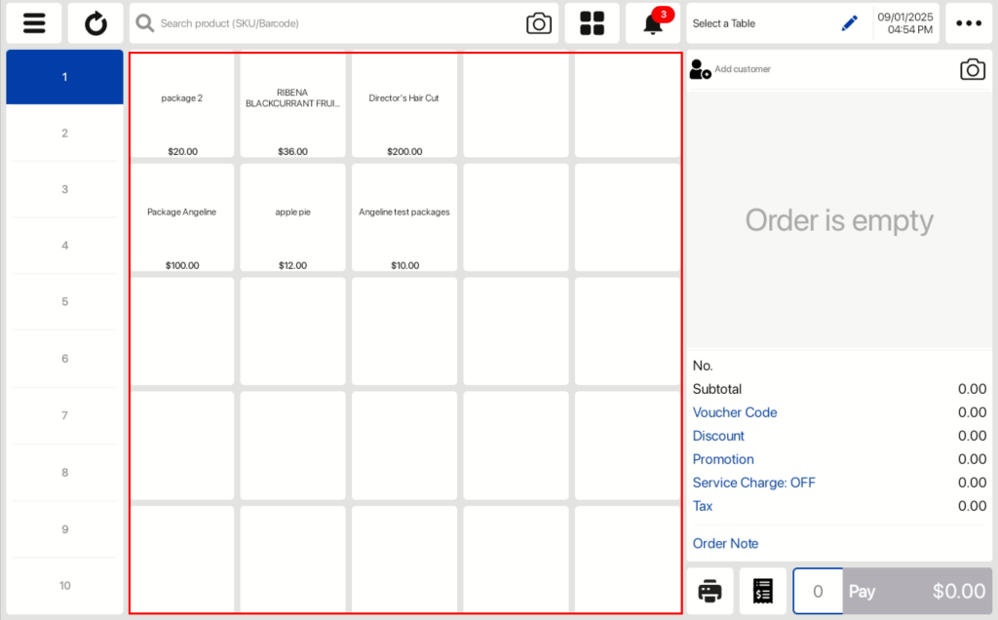Select category tab 3
The width and height of the screenshot is (998, 620).
[65, 189]
